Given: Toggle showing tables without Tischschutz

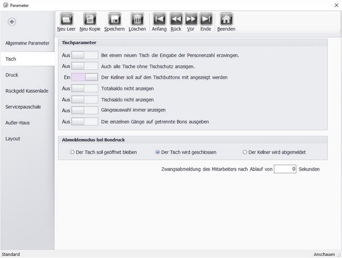Looking at the screenshot, I should pos(85,66).
